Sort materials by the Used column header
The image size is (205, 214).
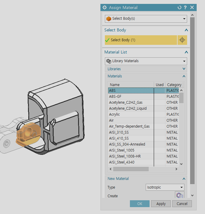pos(159,85)
